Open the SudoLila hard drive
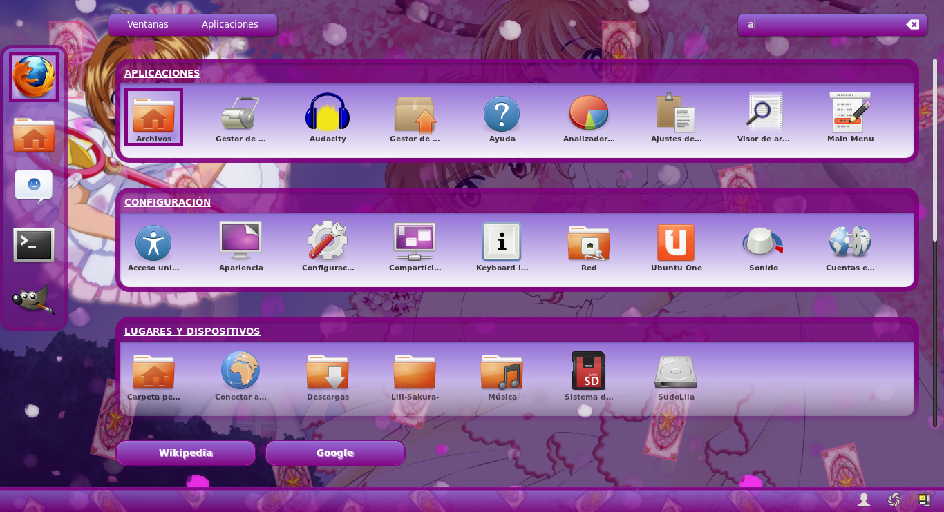The image size is (944, 512). [676, 375]
